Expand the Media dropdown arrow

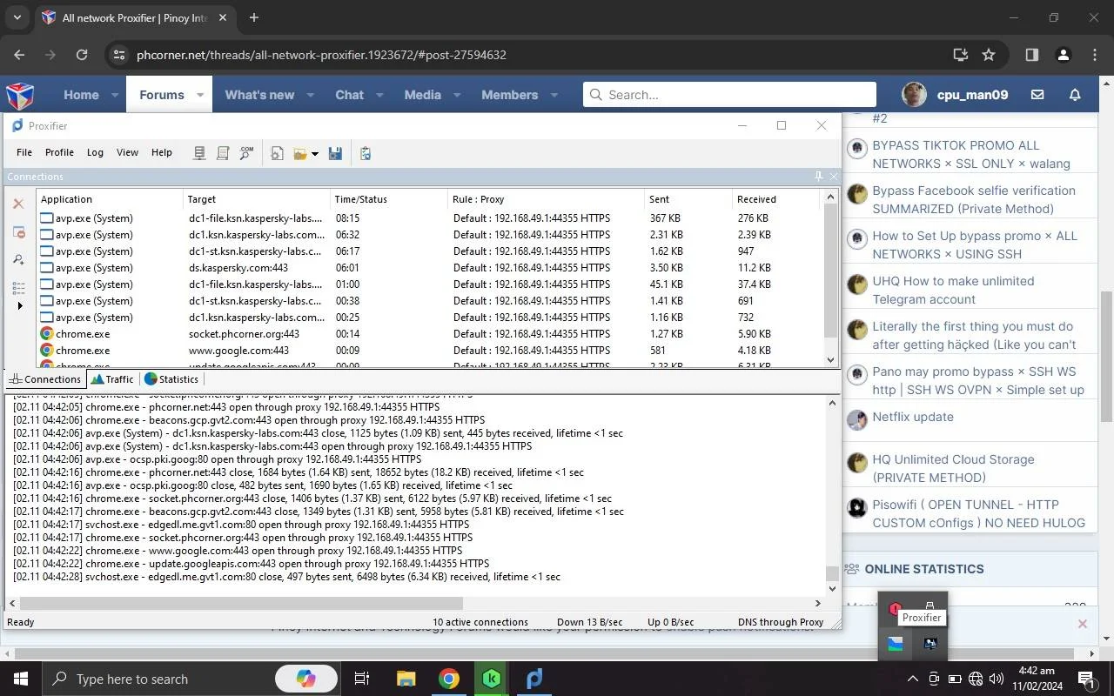click(x=457, y=95)
